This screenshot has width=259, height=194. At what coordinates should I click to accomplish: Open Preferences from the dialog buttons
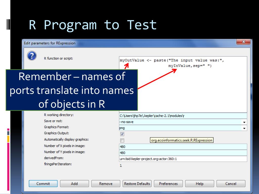[x=168, y=184]
